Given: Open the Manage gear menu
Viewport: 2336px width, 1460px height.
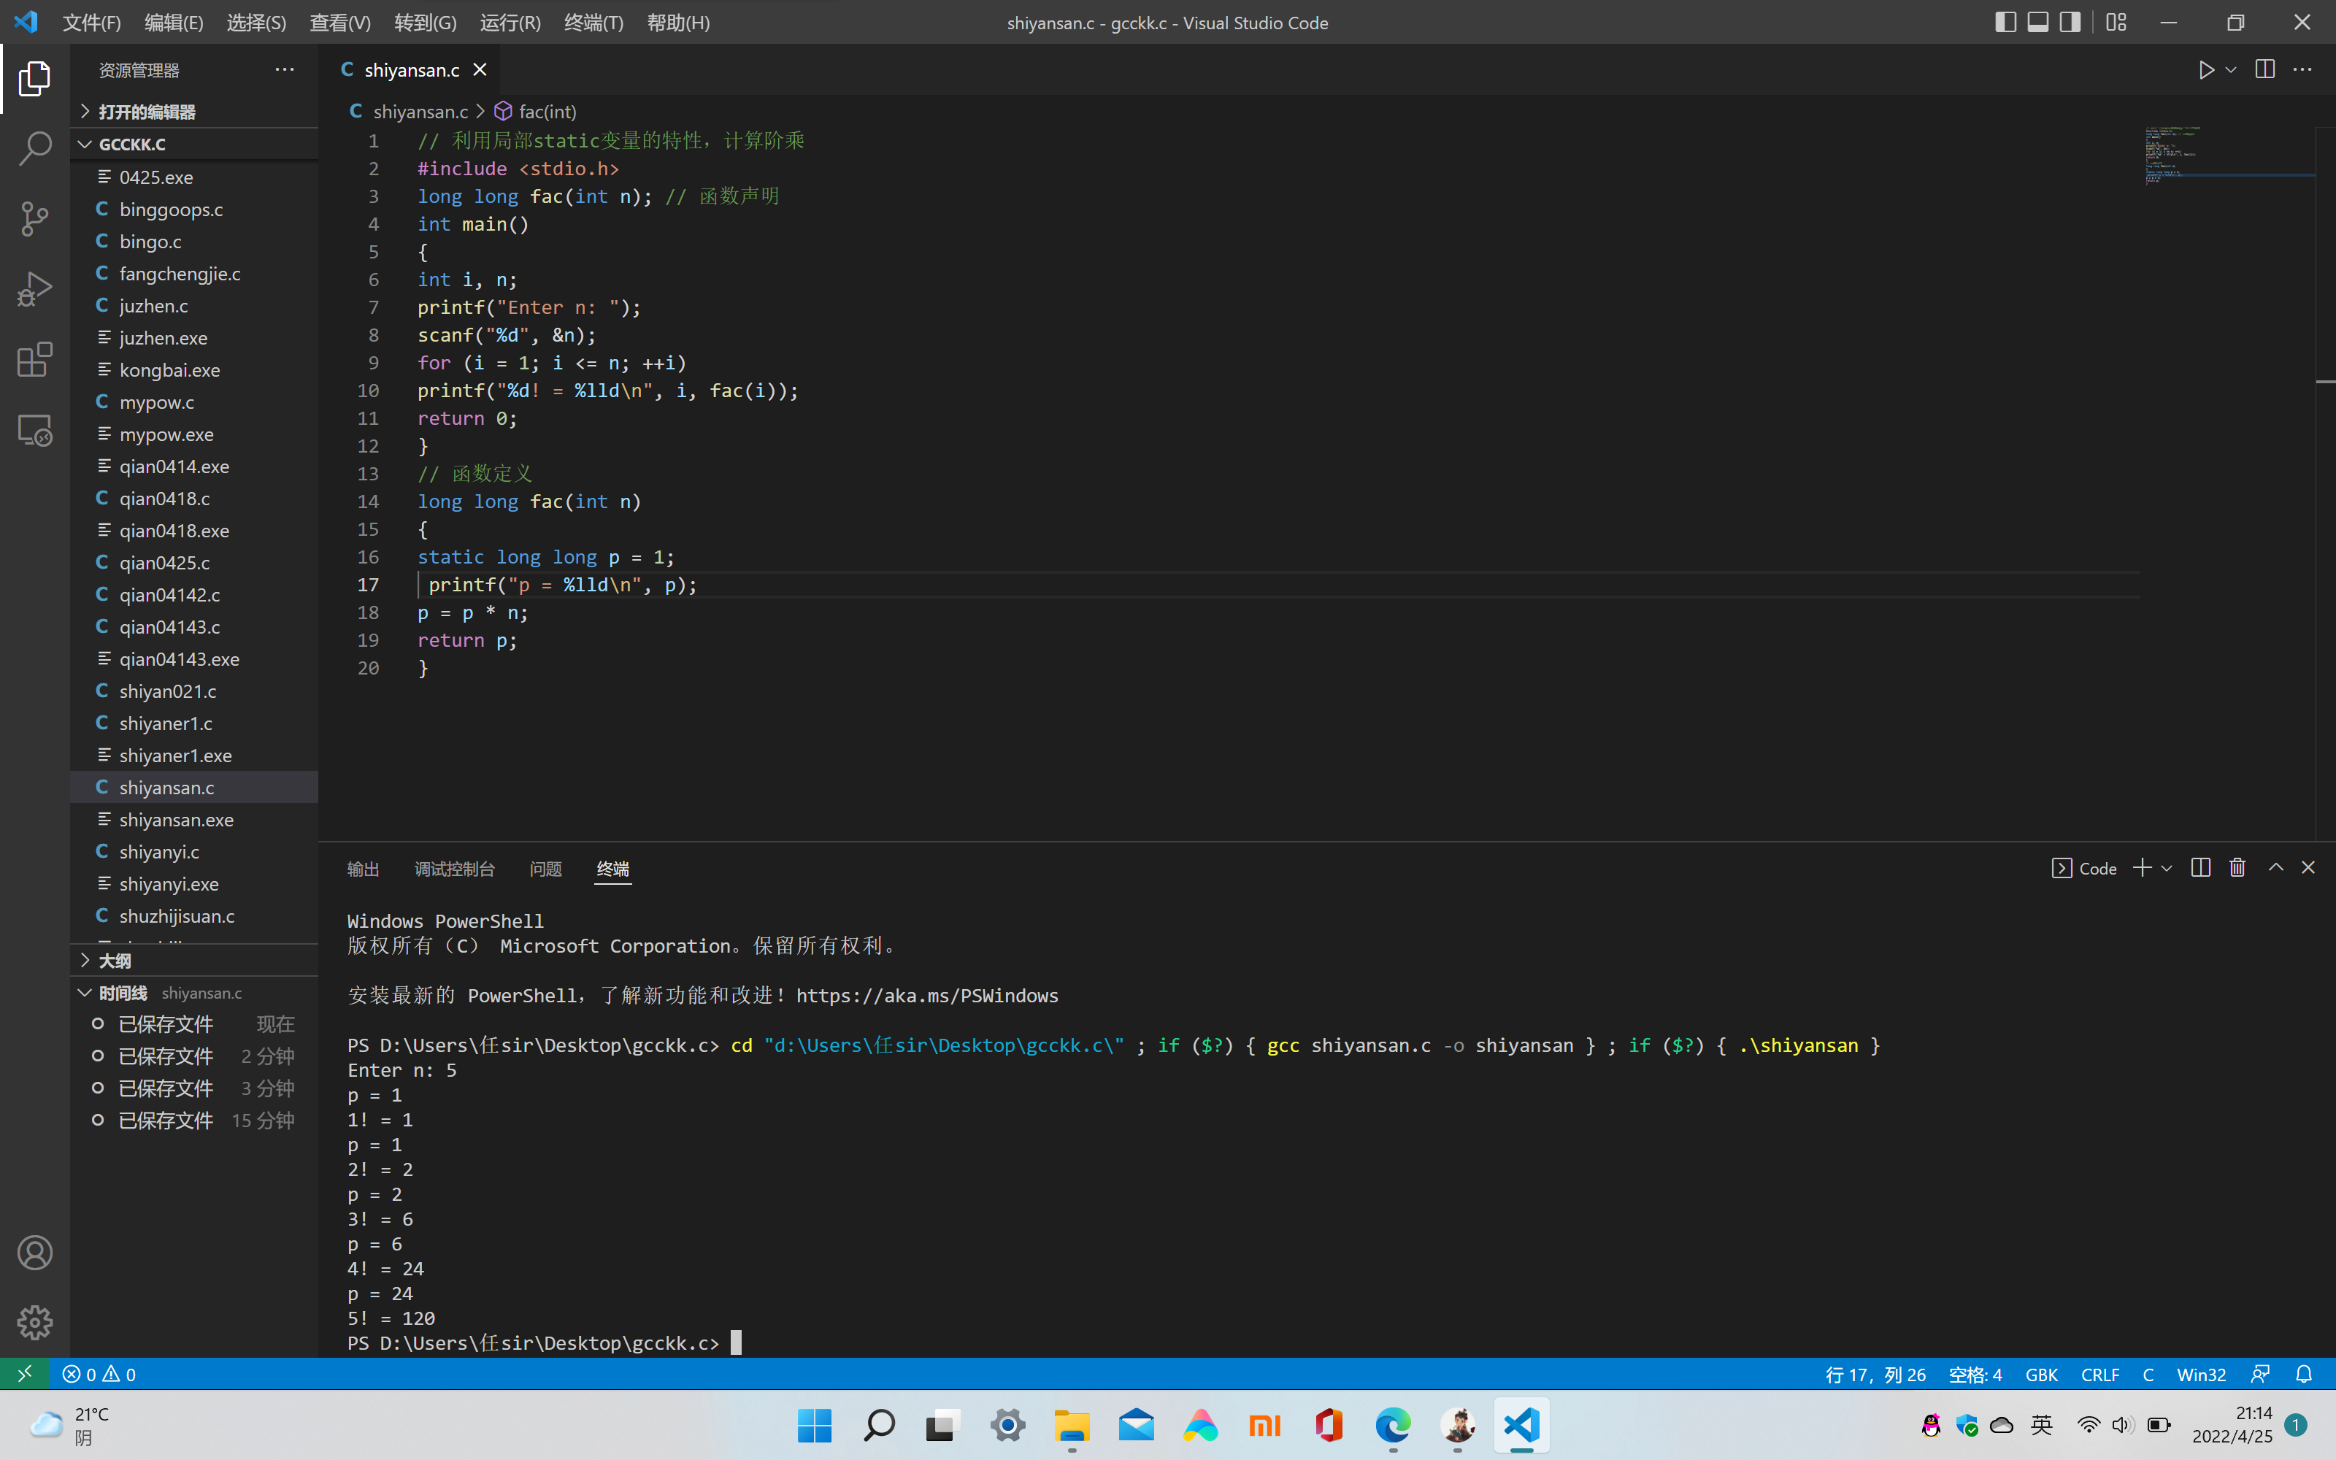Looking at the screenshot, I should coord(35,1322).
